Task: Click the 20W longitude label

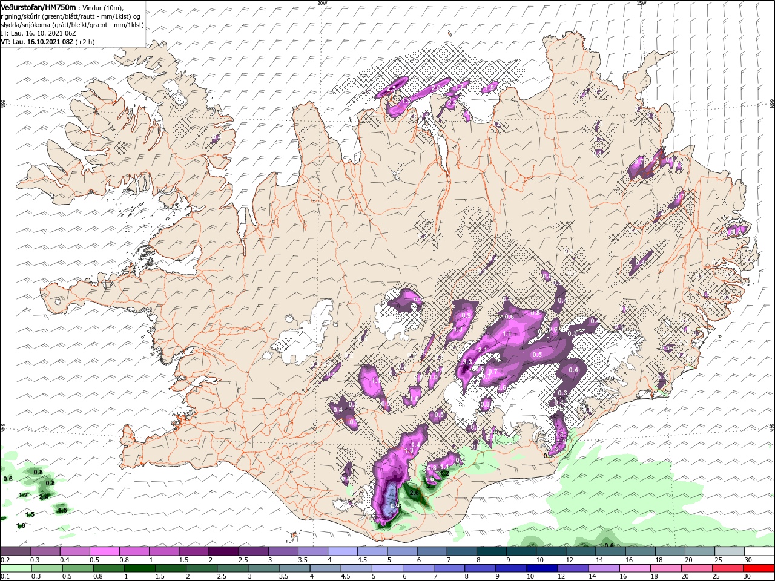Action: click(322, 3)
